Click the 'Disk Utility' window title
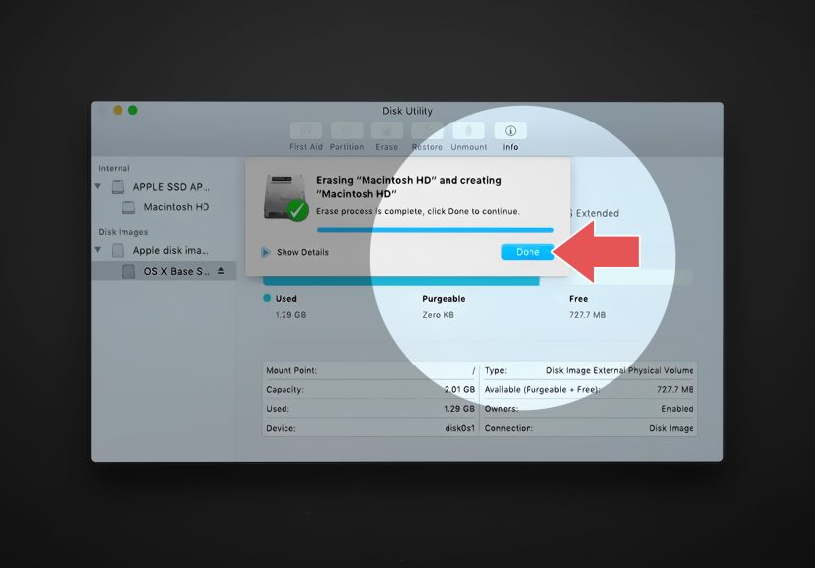815x568 pixels. (x=407, y=111)
